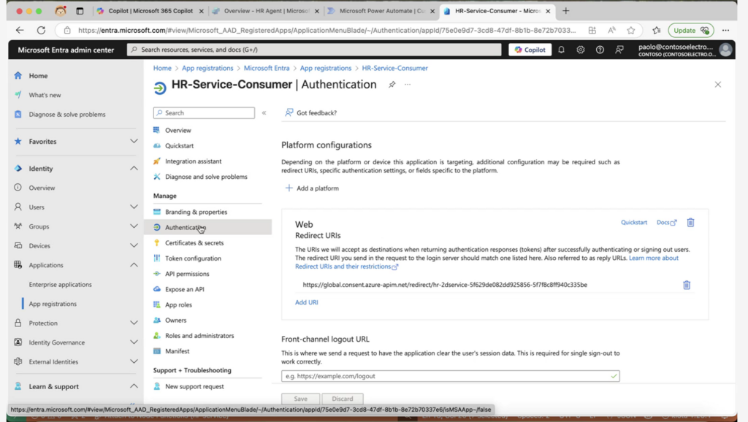748x422 pixels.
Task: Pin the HR-Service-Consumer blade
Action: point(392,85)
